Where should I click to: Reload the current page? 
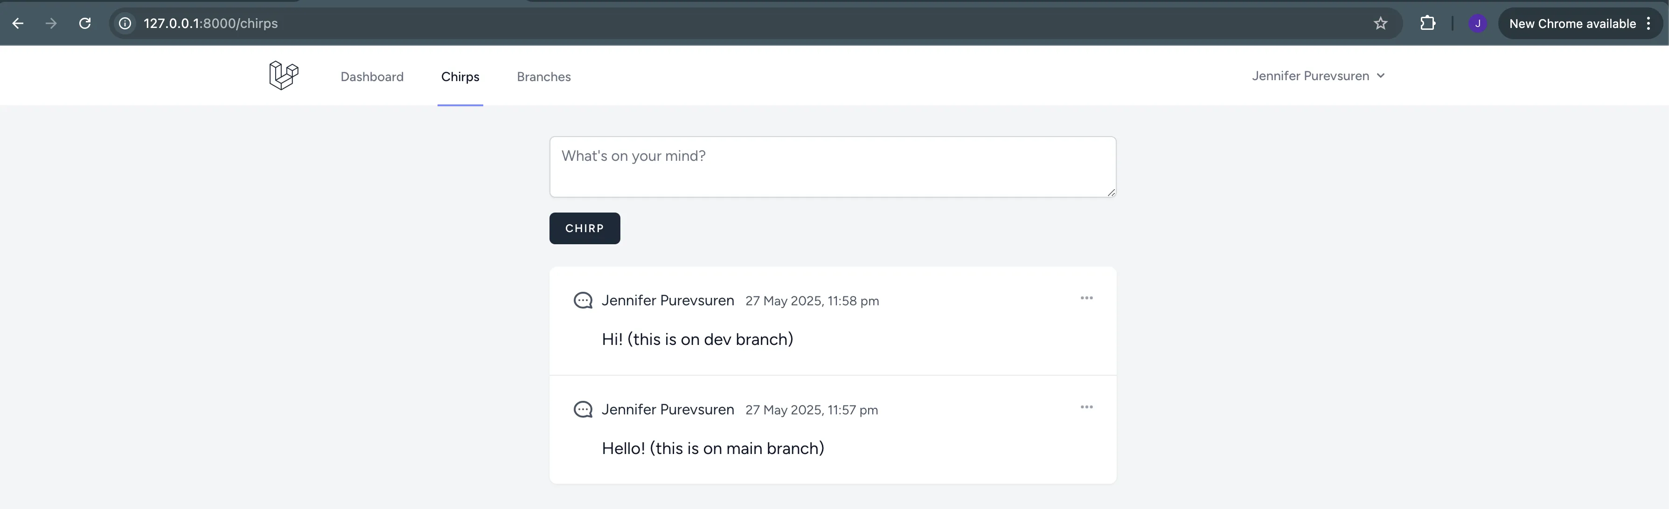(x=84, y=23)
